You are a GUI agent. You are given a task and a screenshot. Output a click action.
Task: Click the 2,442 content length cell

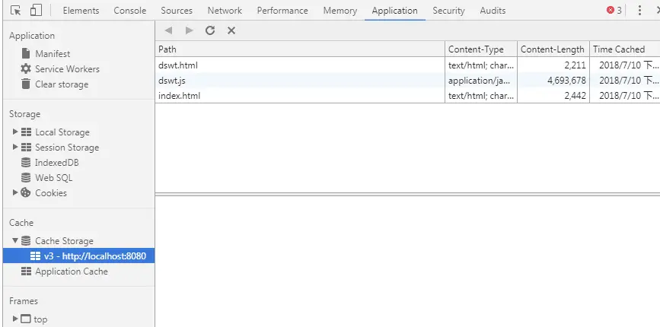click(x=553, y=95)
